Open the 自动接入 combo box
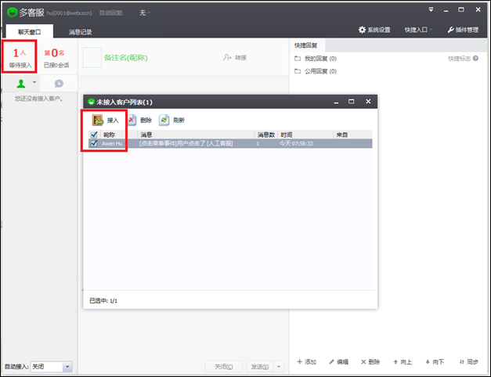 pyautogui.click(x=52, y=367)
